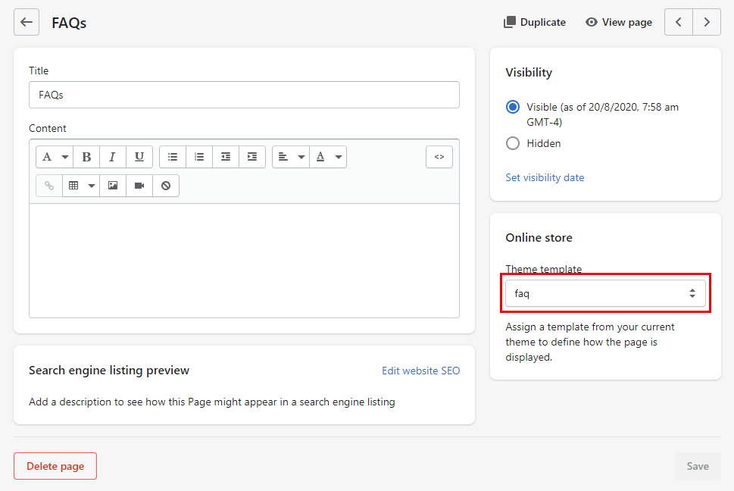Select the Visible radio button
The height and width of the screenshot is (491, 734).
point(513,107)
